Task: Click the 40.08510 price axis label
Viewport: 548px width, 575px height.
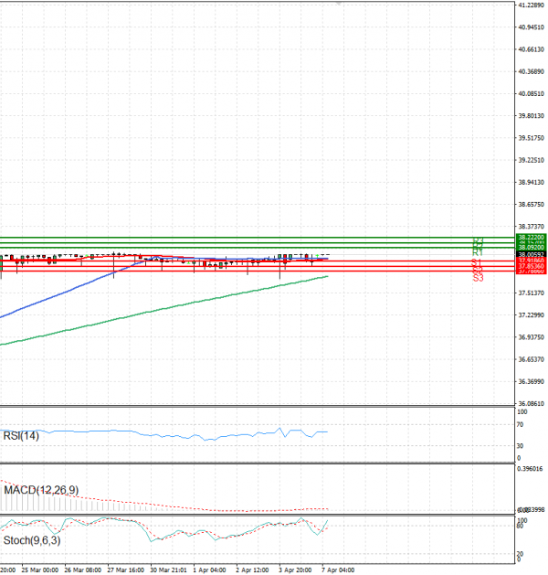Action: [532, 94]
